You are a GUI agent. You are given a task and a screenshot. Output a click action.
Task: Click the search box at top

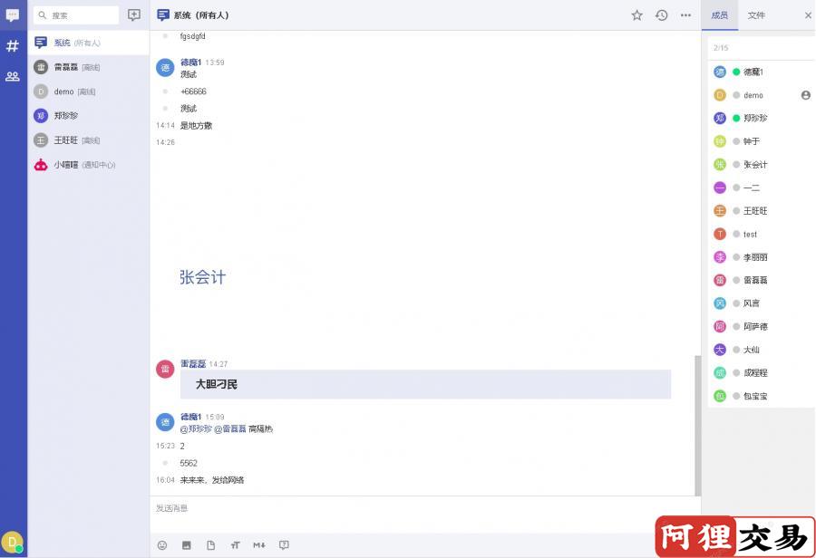click(x=76, y=15)
